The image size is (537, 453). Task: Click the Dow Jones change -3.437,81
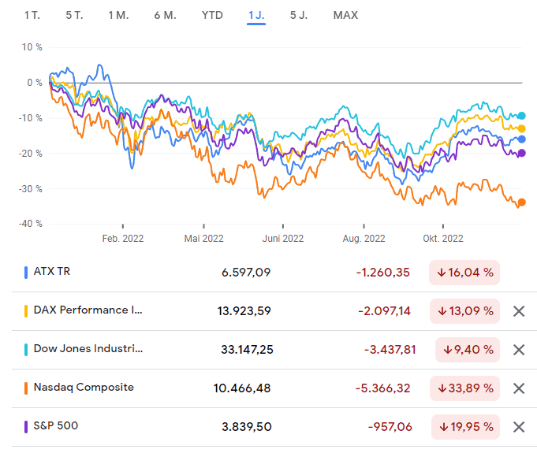390,350
